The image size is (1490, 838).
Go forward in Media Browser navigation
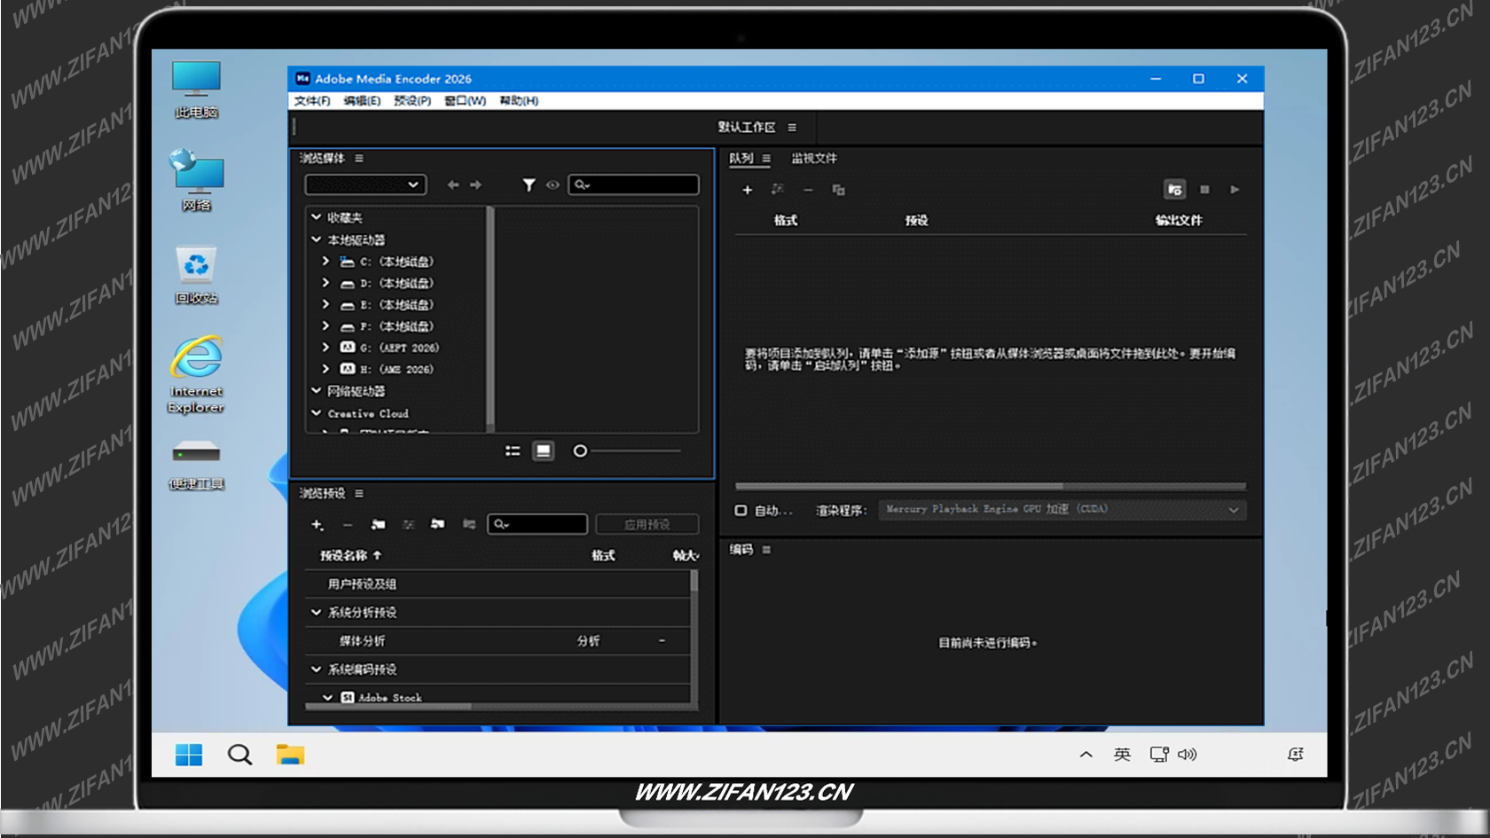(x=475, y=184)
